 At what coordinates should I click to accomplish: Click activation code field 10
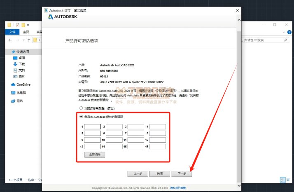pos(114,140)
